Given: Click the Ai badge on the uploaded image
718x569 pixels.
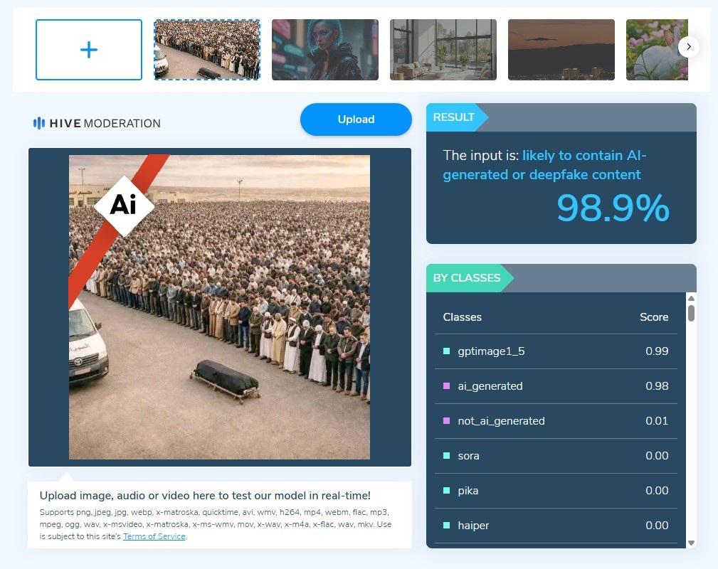Looking at the screenshot, I should [124, 206].
